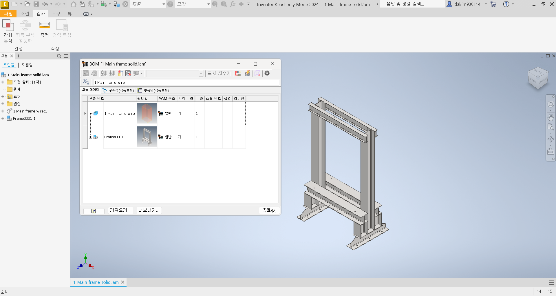Screen dimensions: 556x296
Task: Click 종료(D) to close the BOM dialog
Action: pyautogui.click(x=269, y=210)
